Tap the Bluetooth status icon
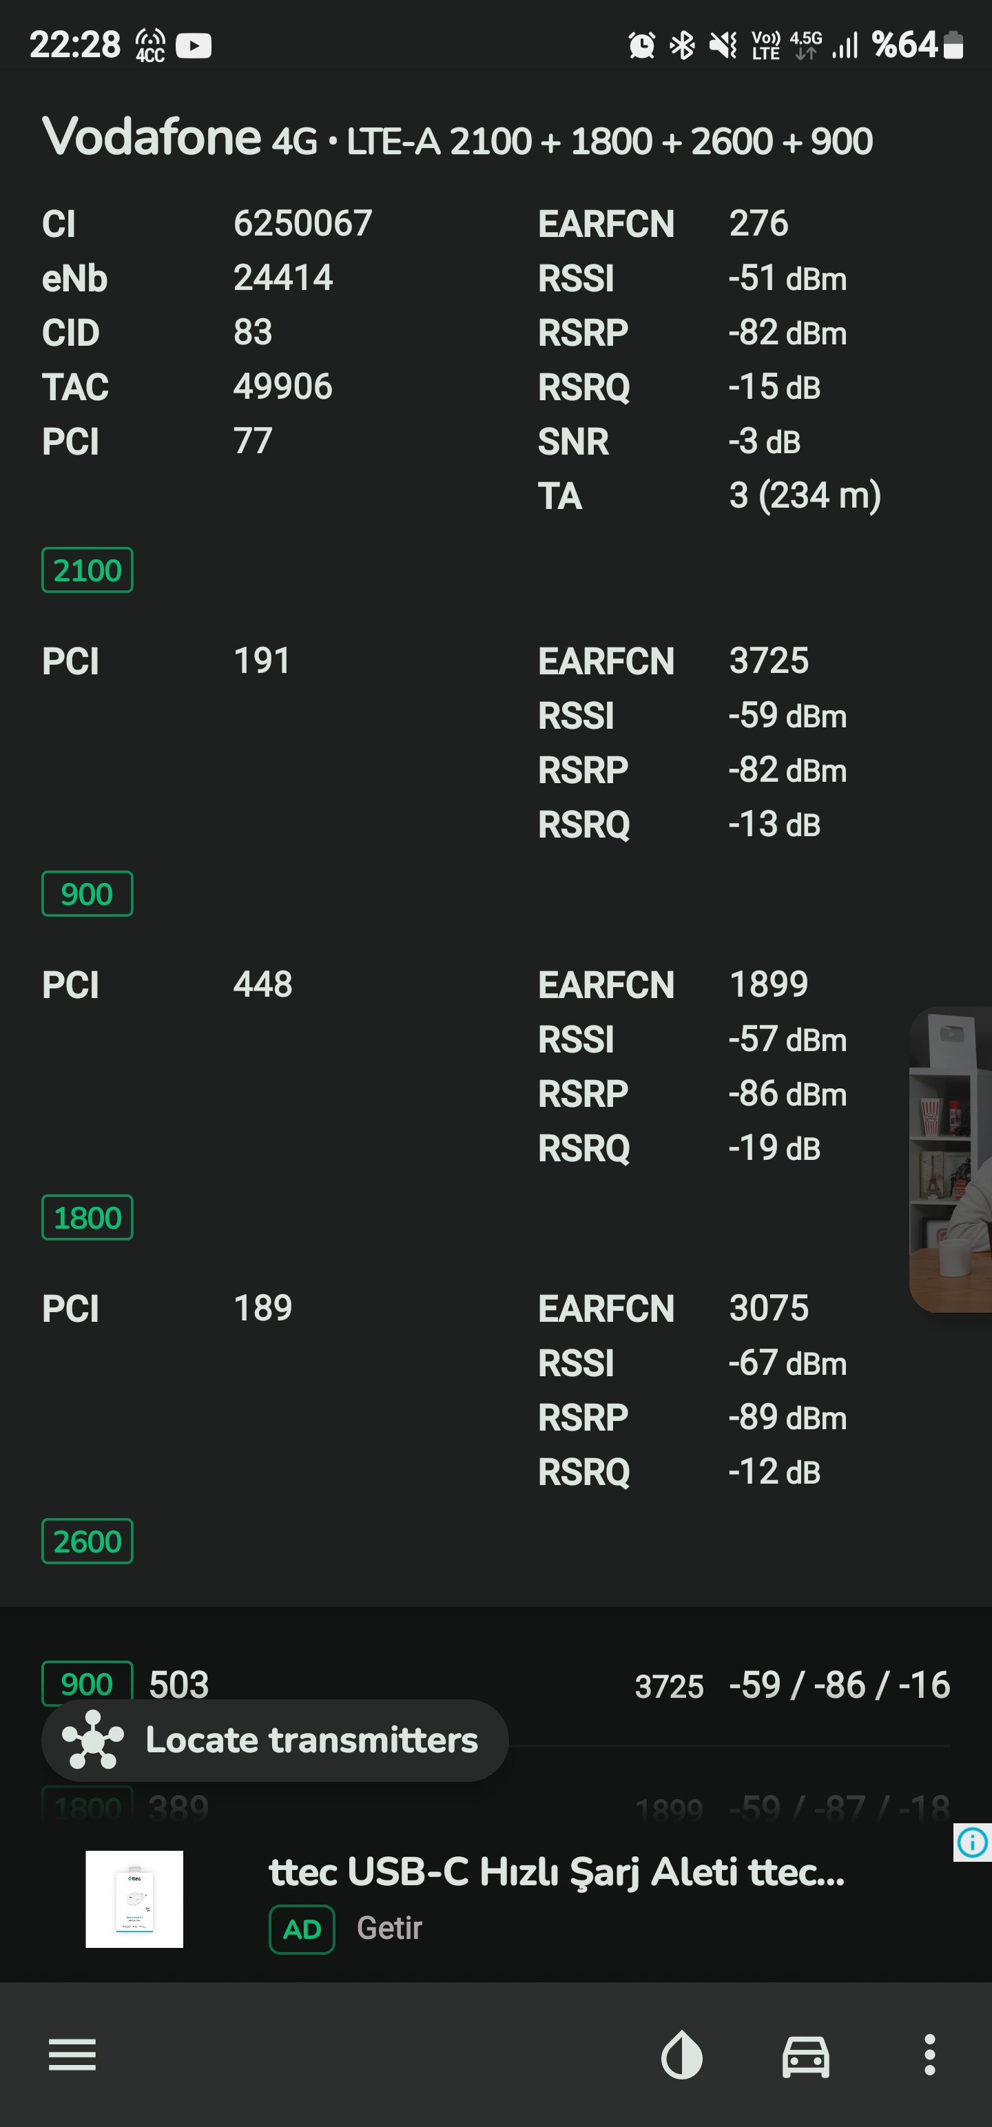992x2127 pixels. (682, 45)
